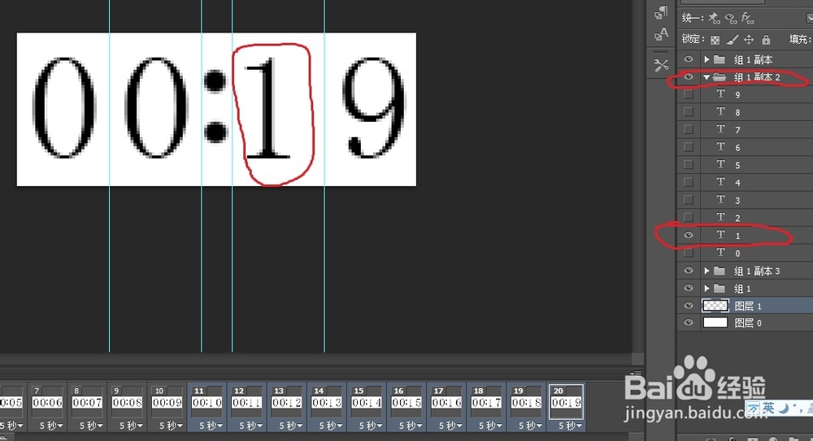Hide the 图层 1 layer
This screenshot has height=441, width=813.
pos(689,305)
